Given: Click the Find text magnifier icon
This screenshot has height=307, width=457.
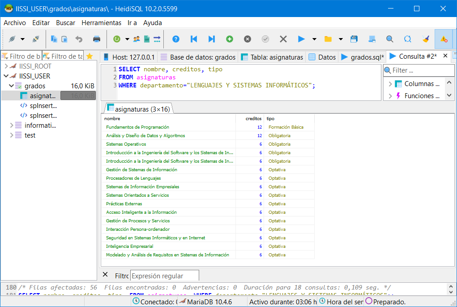Looking at the screenshot, I should click(x=390, y=39).
